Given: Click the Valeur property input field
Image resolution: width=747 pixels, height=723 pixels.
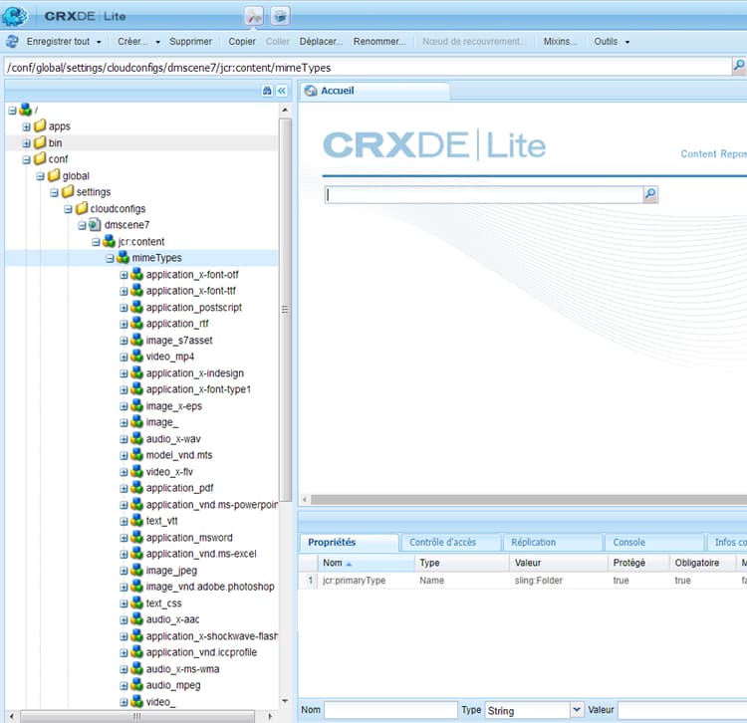Looking at the screenshot, I should pos(682,710).
